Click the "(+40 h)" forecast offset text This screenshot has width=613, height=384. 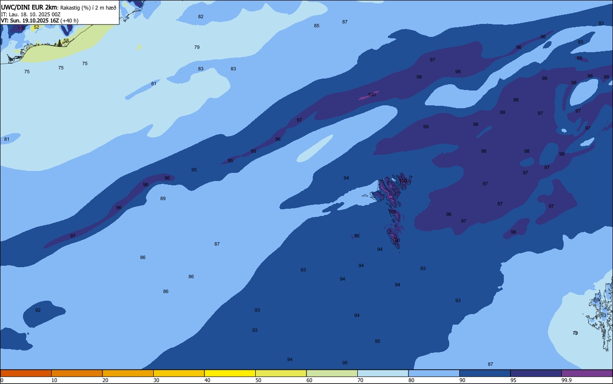[69, 21]
